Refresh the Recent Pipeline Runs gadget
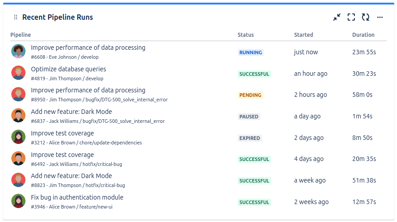The image size is (397, 222). [x=366, y=17]
